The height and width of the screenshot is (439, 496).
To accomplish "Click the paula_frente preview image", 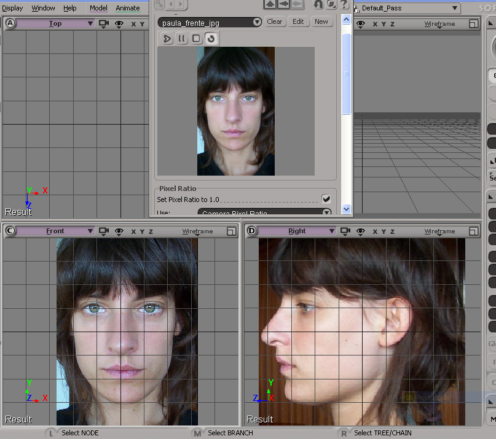I will click(235, 111).
